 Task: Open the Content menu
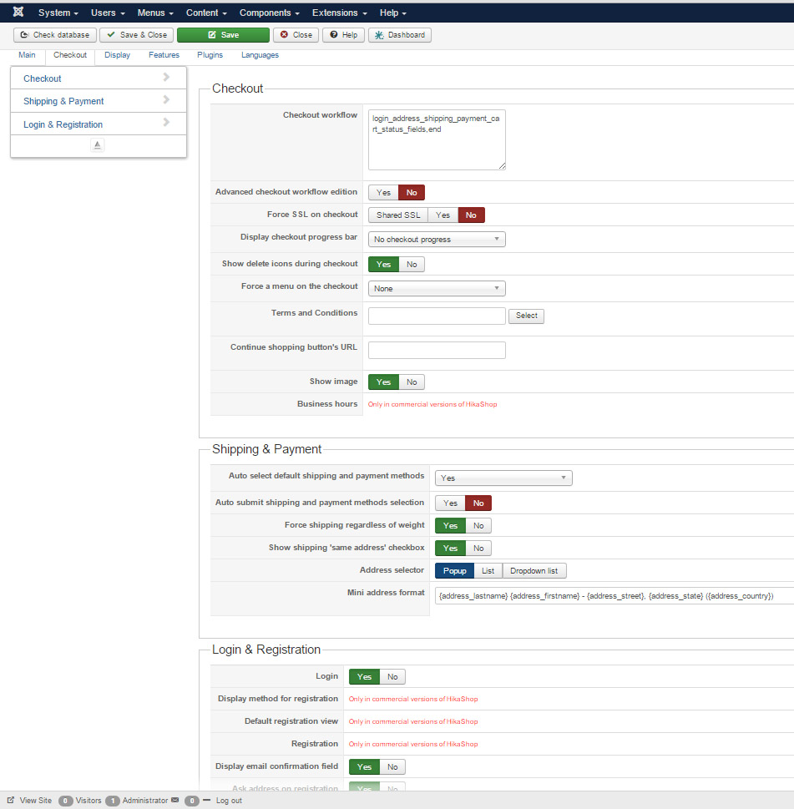tap(206, 13)
